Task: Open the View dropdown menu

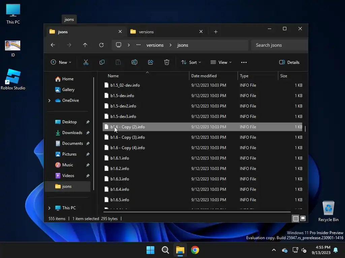Action: coord(221,62)
